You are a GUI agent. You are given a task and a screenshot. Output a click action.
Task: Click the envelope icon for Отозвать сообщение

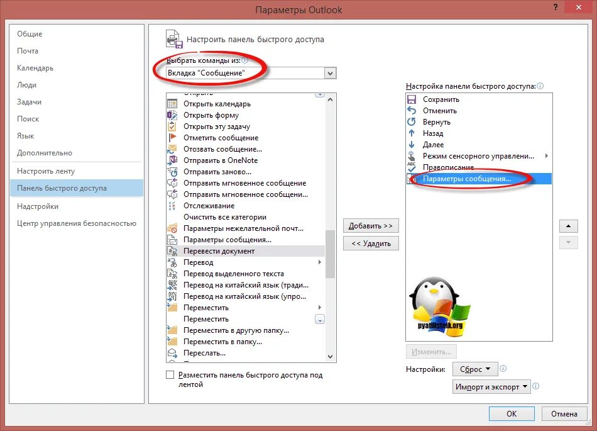[x=172, y=149]
